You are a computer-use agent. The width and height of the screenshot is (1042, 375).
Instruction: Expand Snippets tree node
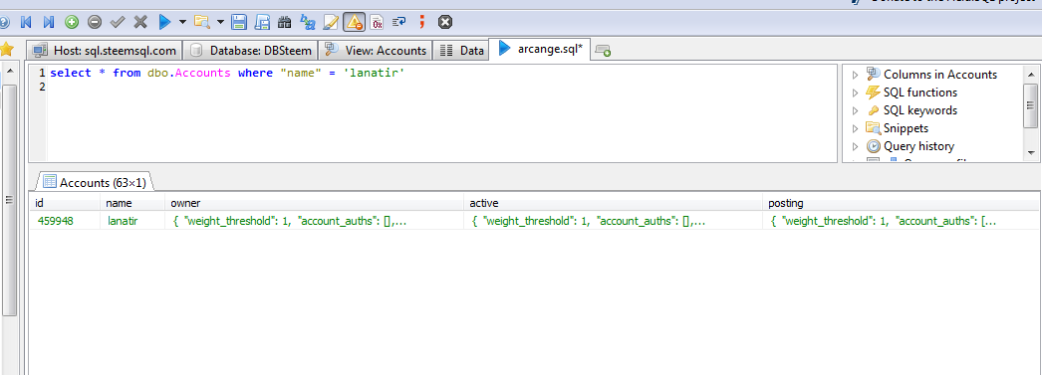coord(856,128)
